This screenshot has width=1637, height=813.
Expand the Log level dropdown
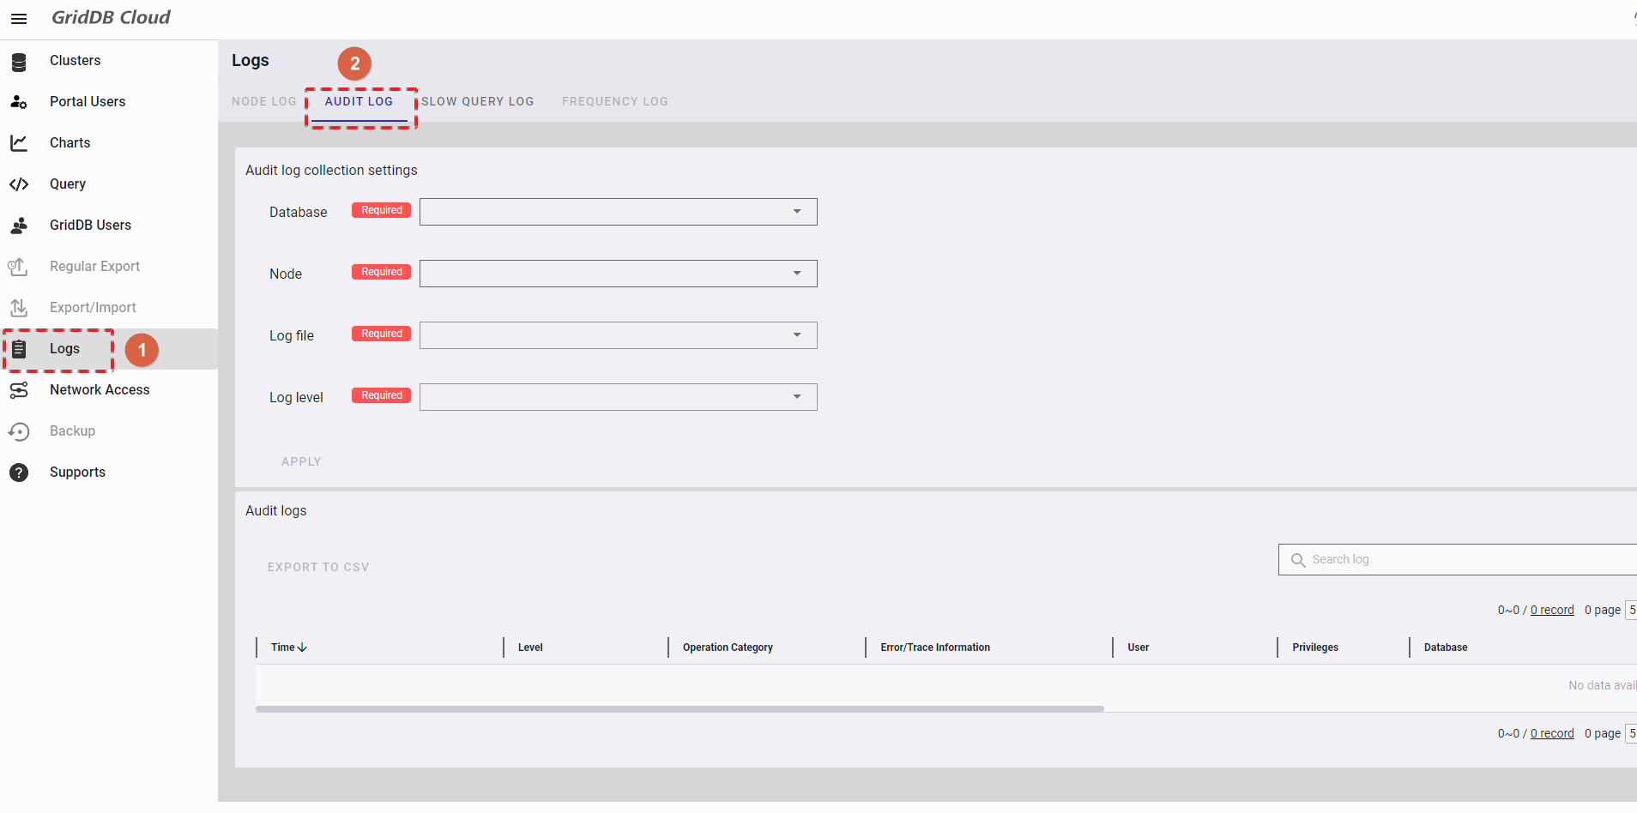(x=618, y=397)
